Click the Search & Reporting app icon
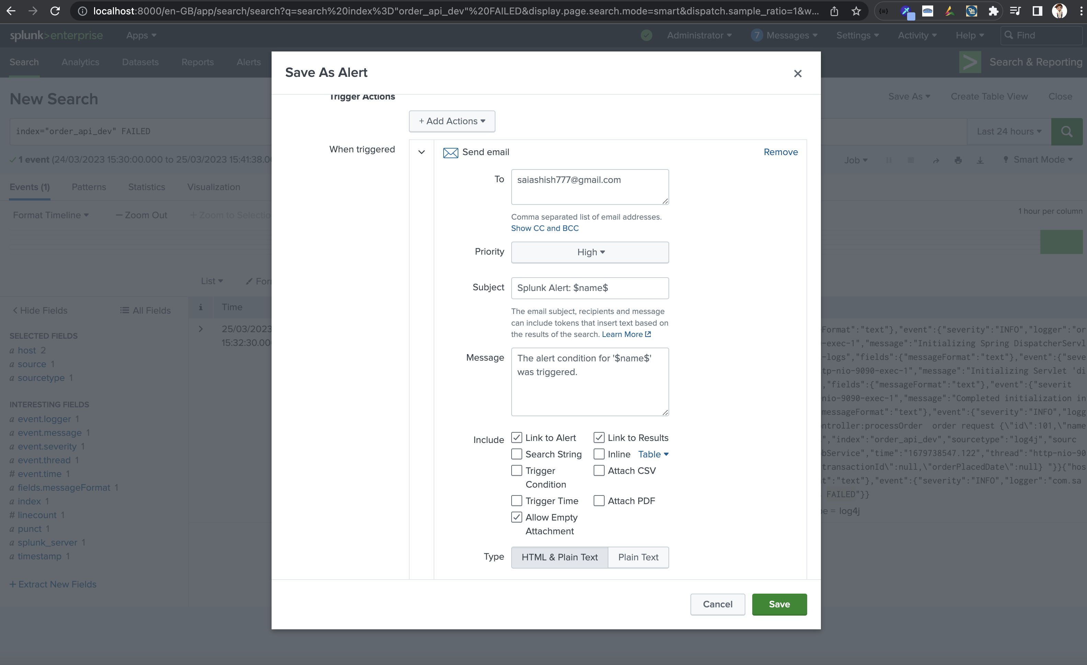1087x665 pixels. click(970, 62)
